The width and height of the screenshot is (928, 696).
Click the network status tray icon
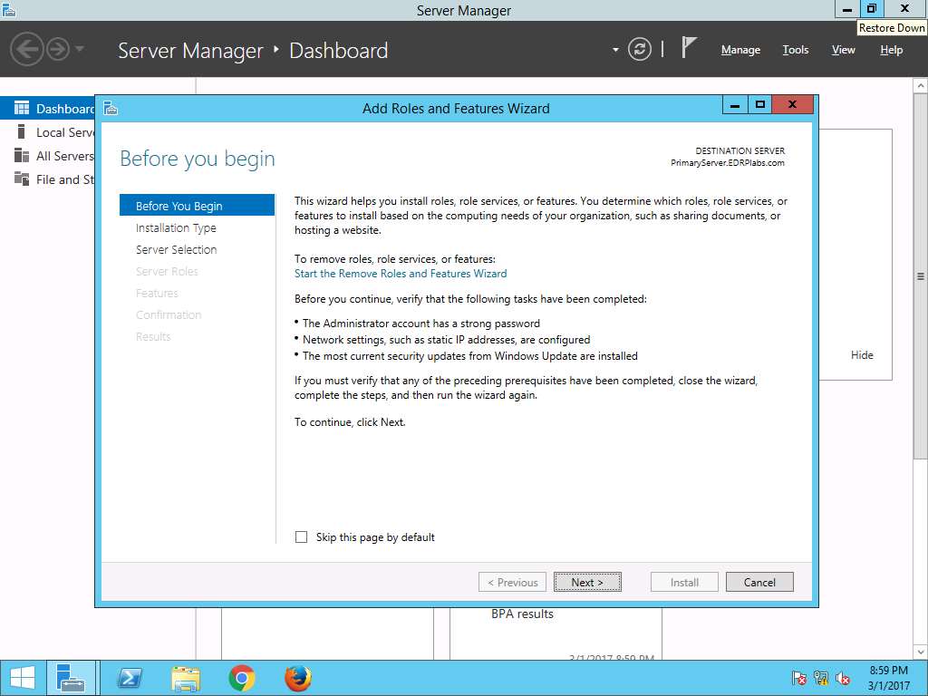(x=821, y=678)
